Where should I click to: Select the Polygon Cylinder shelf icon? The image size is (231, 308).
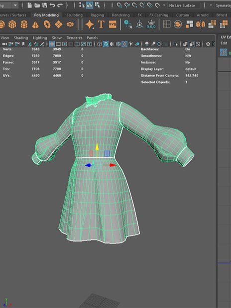click(24, 24)
